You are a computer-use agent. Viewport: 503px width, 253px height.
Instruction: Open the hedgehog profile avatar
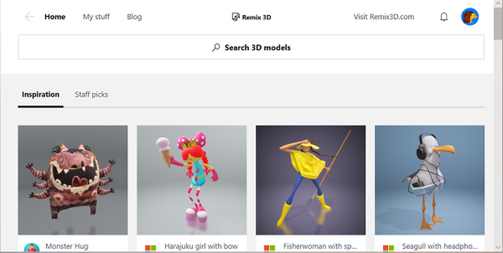click(470, 17)
